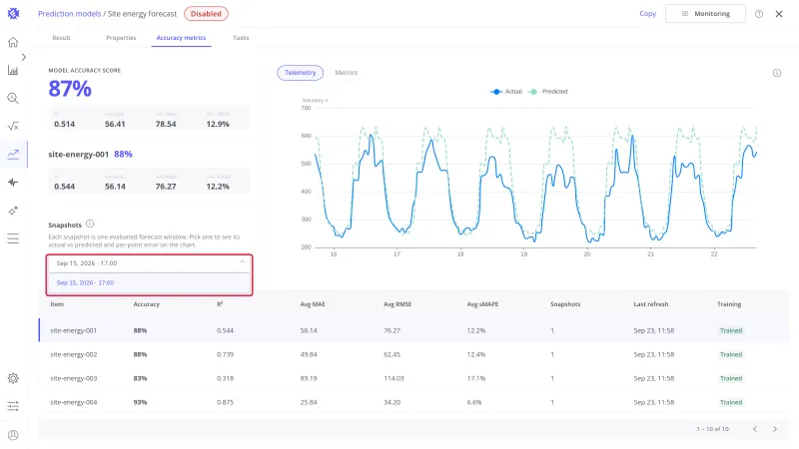799x449 pixels.
Task: Click Trained badge for site-energy-004
Action: [731, 402]
